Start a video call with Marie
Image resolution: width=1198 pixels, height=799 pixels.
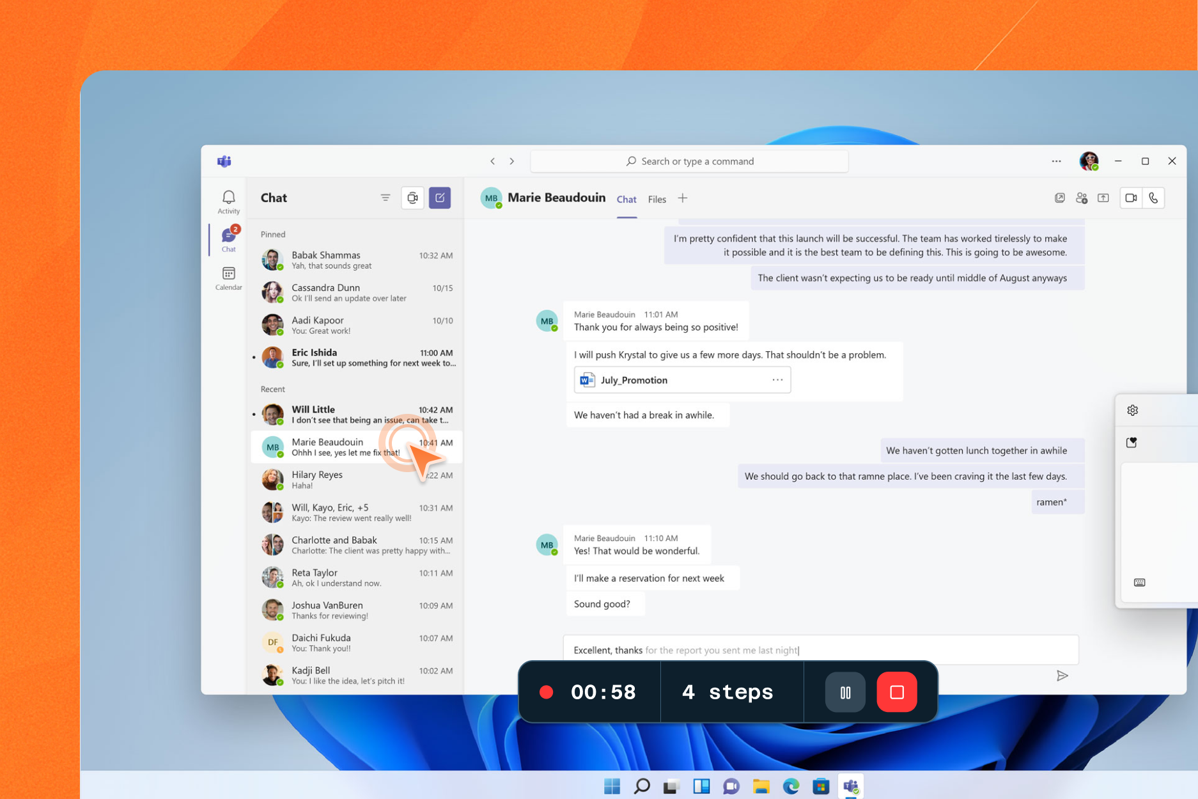[1130, 198]
